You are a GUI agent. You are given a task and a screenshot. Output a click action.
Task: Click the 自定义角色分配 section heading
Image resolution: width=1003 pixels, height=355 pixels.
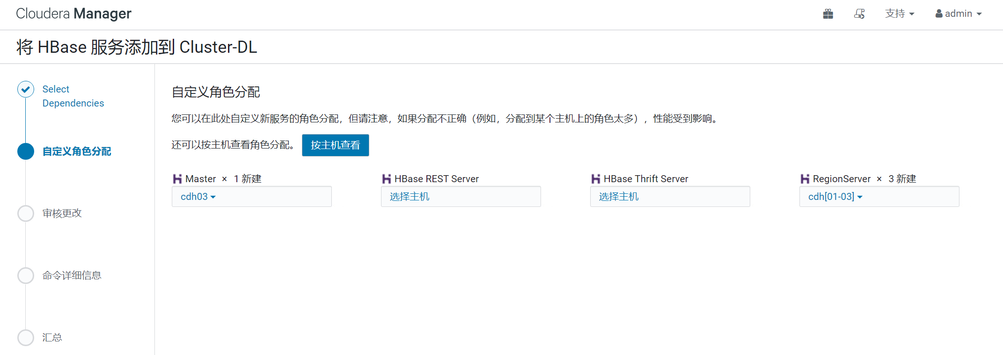coord(216,92)
